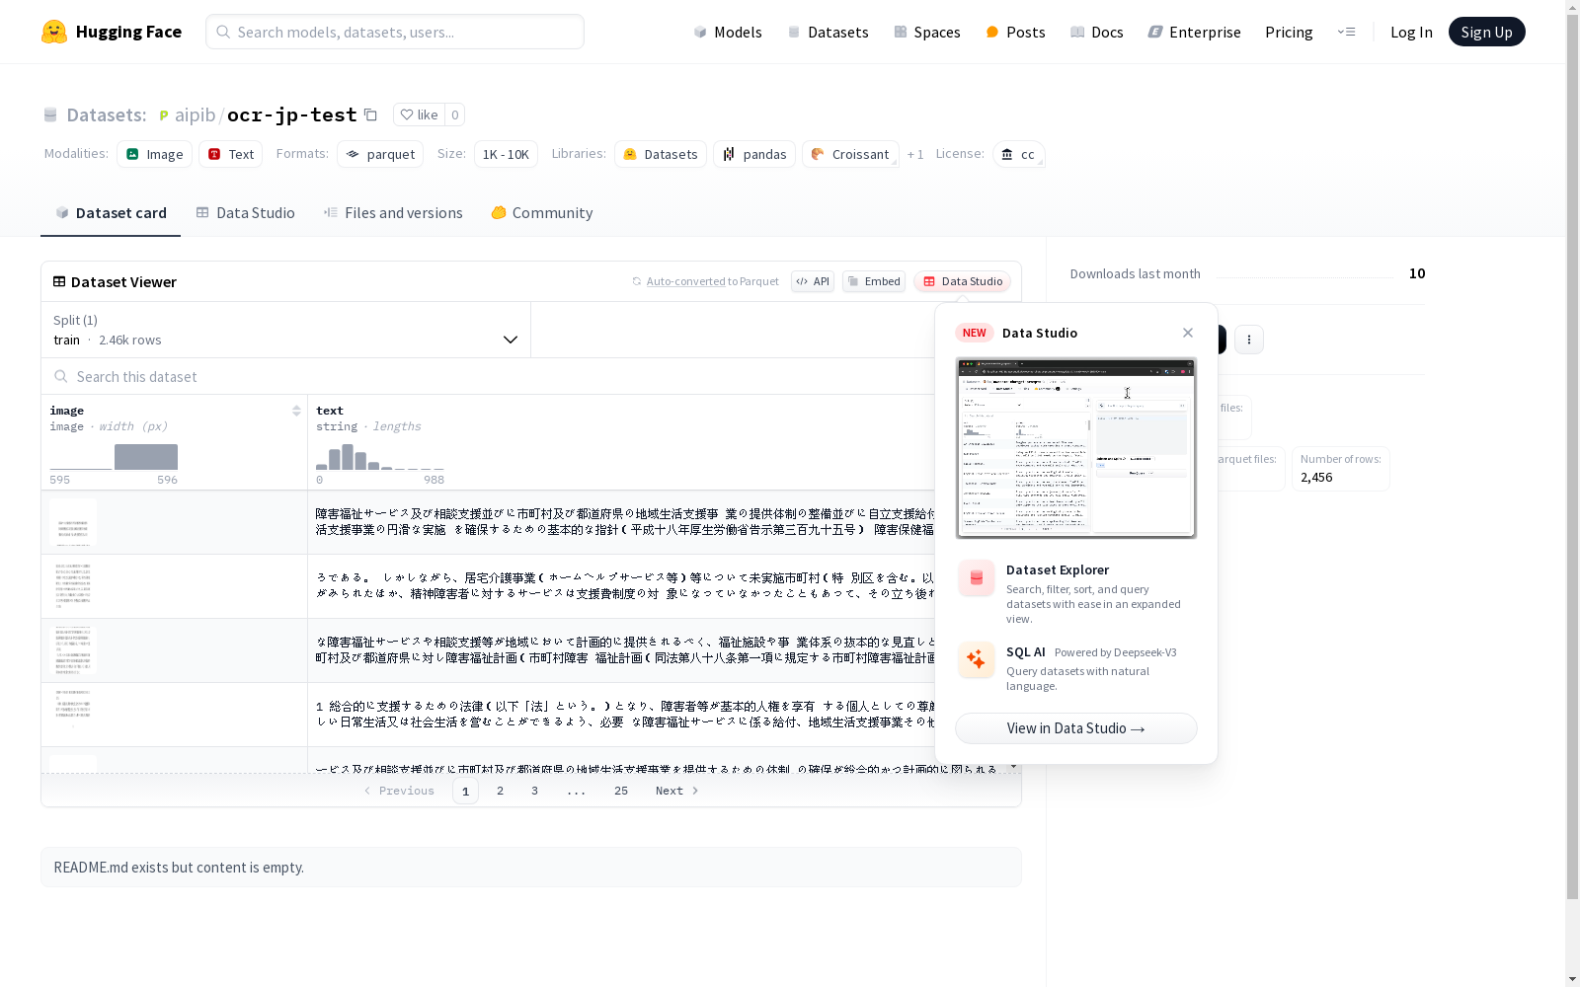Switch to Files and versions tab
Image resolution: width=1580 pixels, height=987 pixels.
(x=393, y=212)
